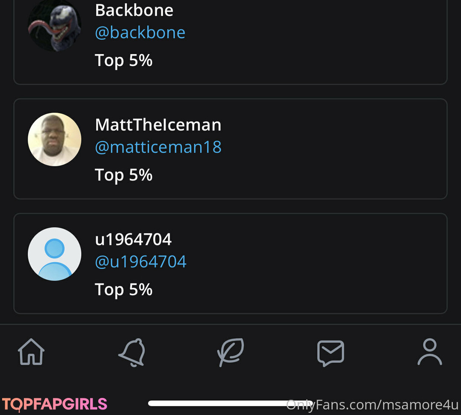Click the TOPFAPGIRLS watermark logo
The image size is (461, 415).
55,404
